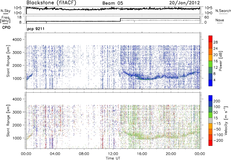
Task: Click the '28' tick label on the power colorbar
Action: tap(215, 42)
